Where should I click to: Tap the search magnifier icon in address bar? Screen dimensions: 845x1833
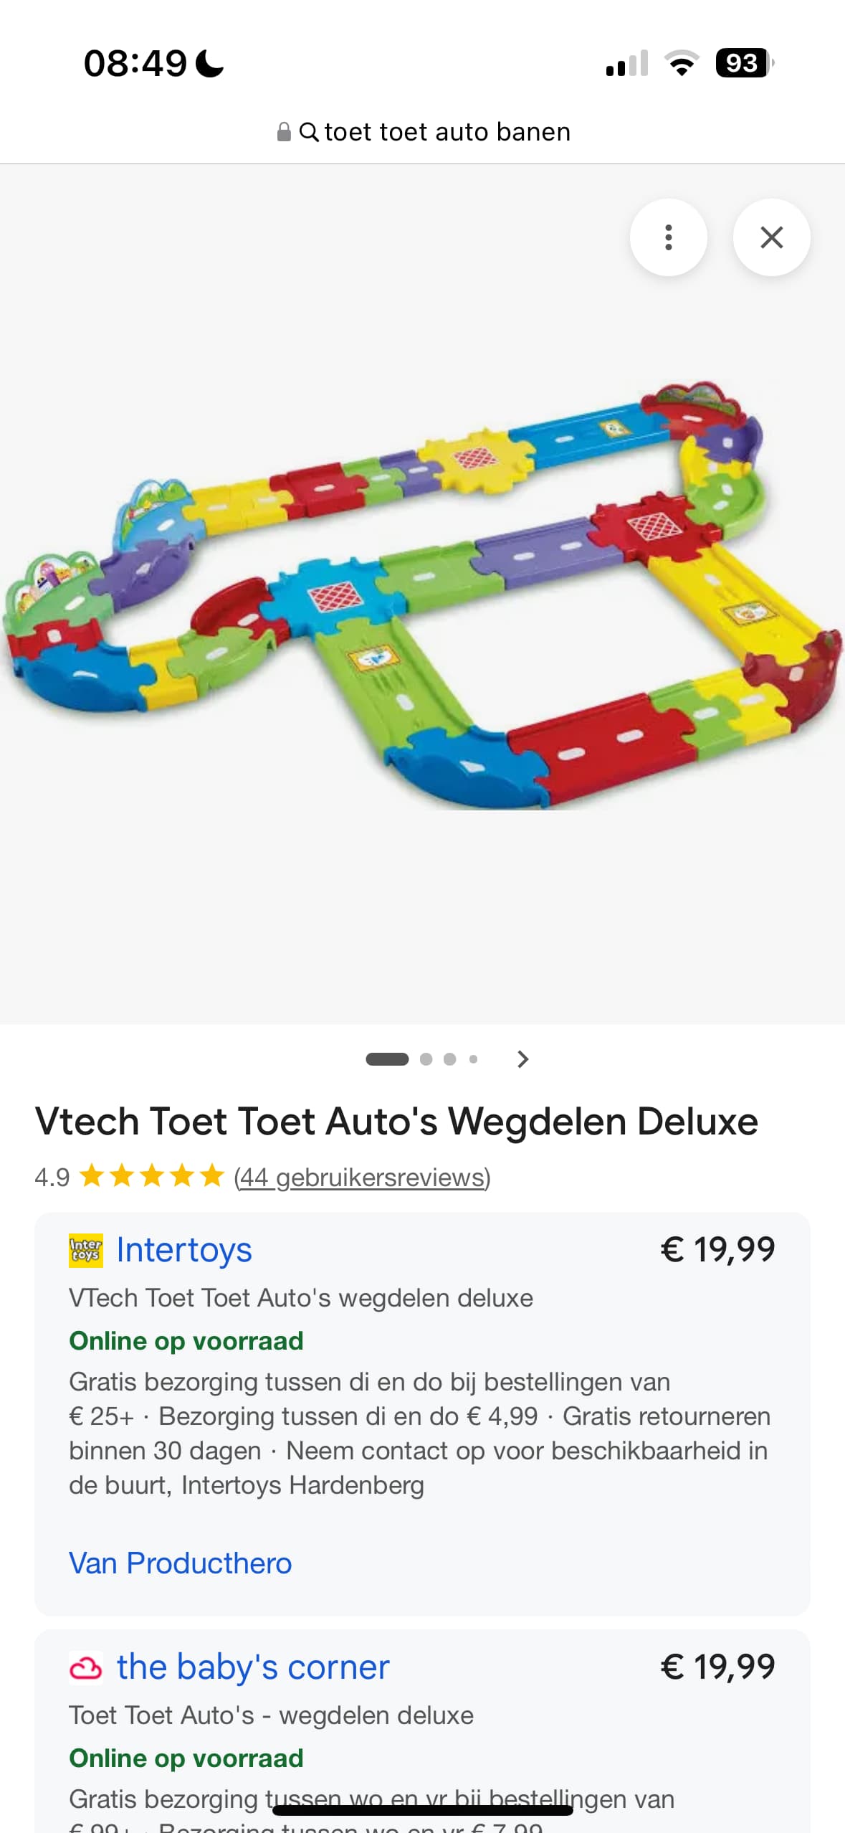click(308, 132)
